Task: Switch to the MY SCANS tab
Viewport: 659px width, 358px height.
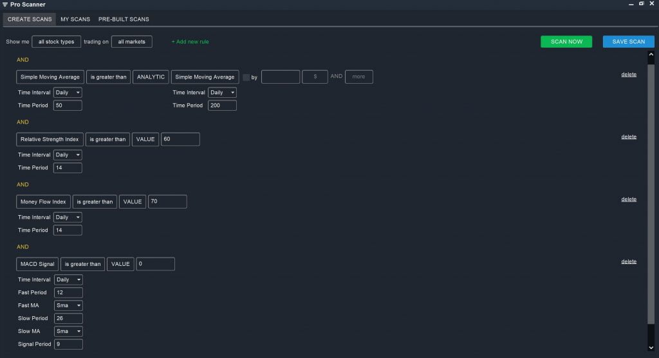Action: (x=75, y=19)
